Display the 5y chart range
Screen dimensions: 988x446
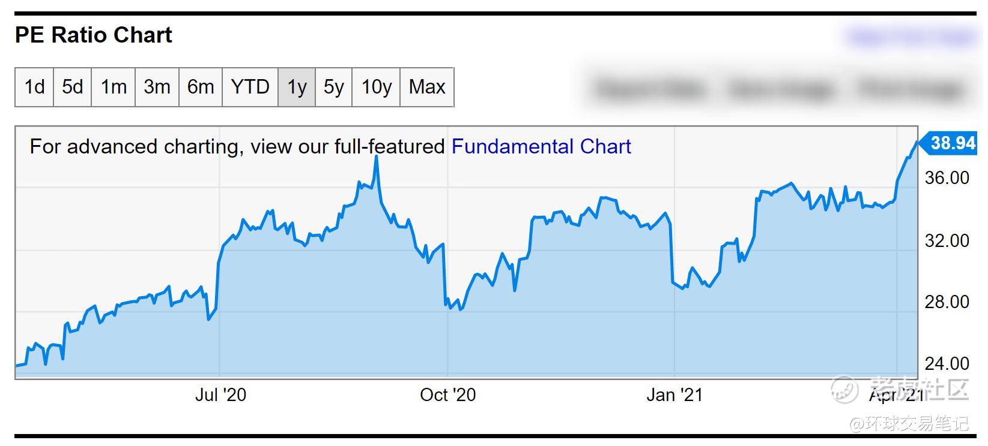point(333,88)
